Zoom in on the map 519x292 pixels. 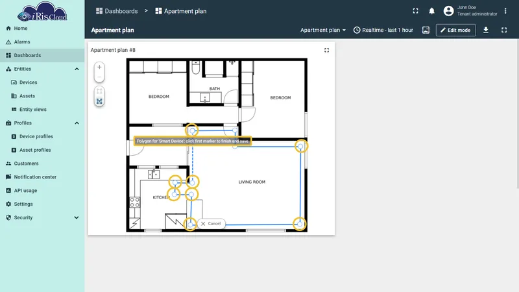point(99,67)
